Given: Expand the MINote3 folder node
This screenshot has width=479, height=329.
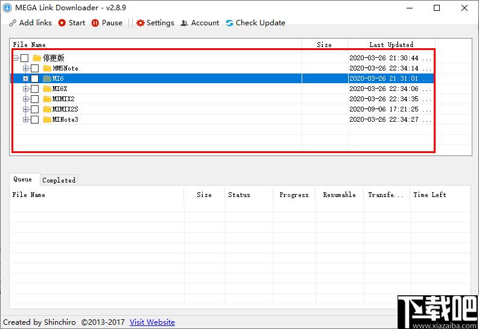Looking at the screenshot, I should tap(26, 119).
